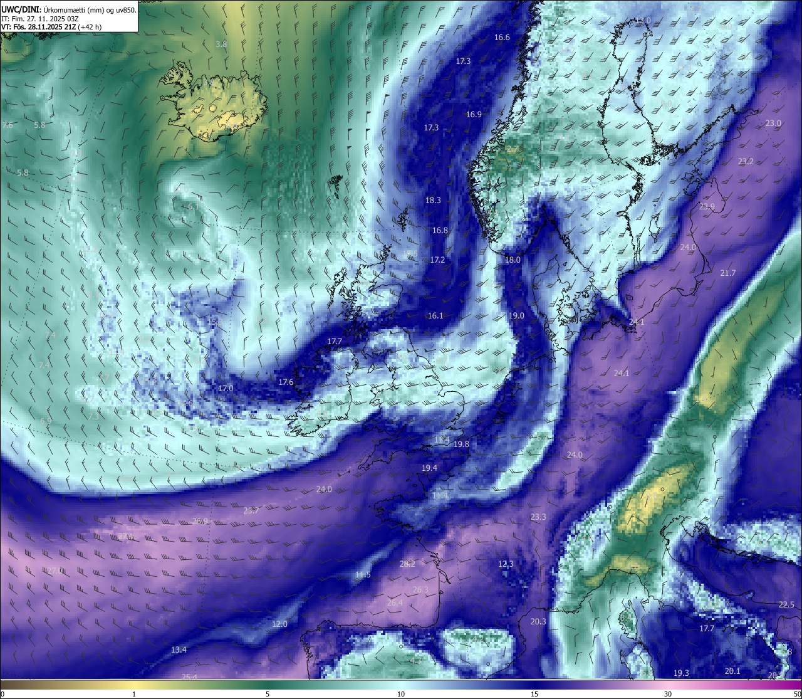
Task: Click the 23.2 value label
Action: [x=746, y=162]
